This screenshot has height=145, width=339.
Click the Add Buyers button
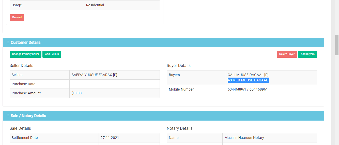coord(307,54)
